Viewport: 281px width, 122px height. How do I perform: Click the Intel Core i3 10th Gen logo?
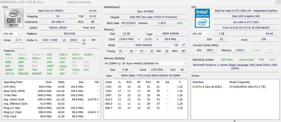click(x=14, y=18)
